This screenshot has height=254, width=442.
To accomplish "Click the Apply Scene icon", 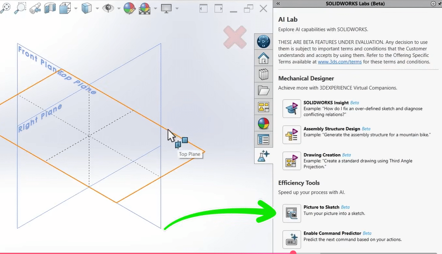I will (145, 8).
